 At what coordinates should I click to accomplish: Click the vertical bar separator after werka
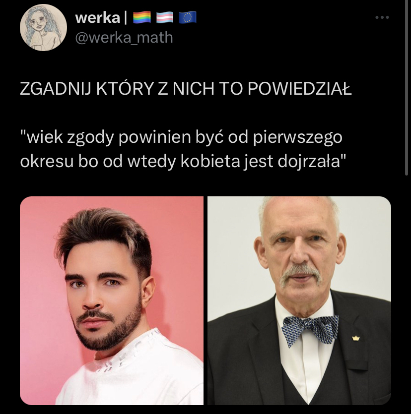pyautogui.click(x=126, y=18)
